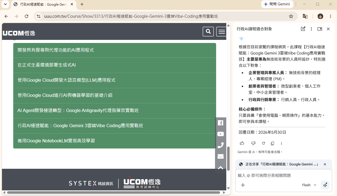Image resolution: width=337 pixels, height=196 pixels.
Task: Click the horizontal scrollbar thumb
Action: coord(114,192)
